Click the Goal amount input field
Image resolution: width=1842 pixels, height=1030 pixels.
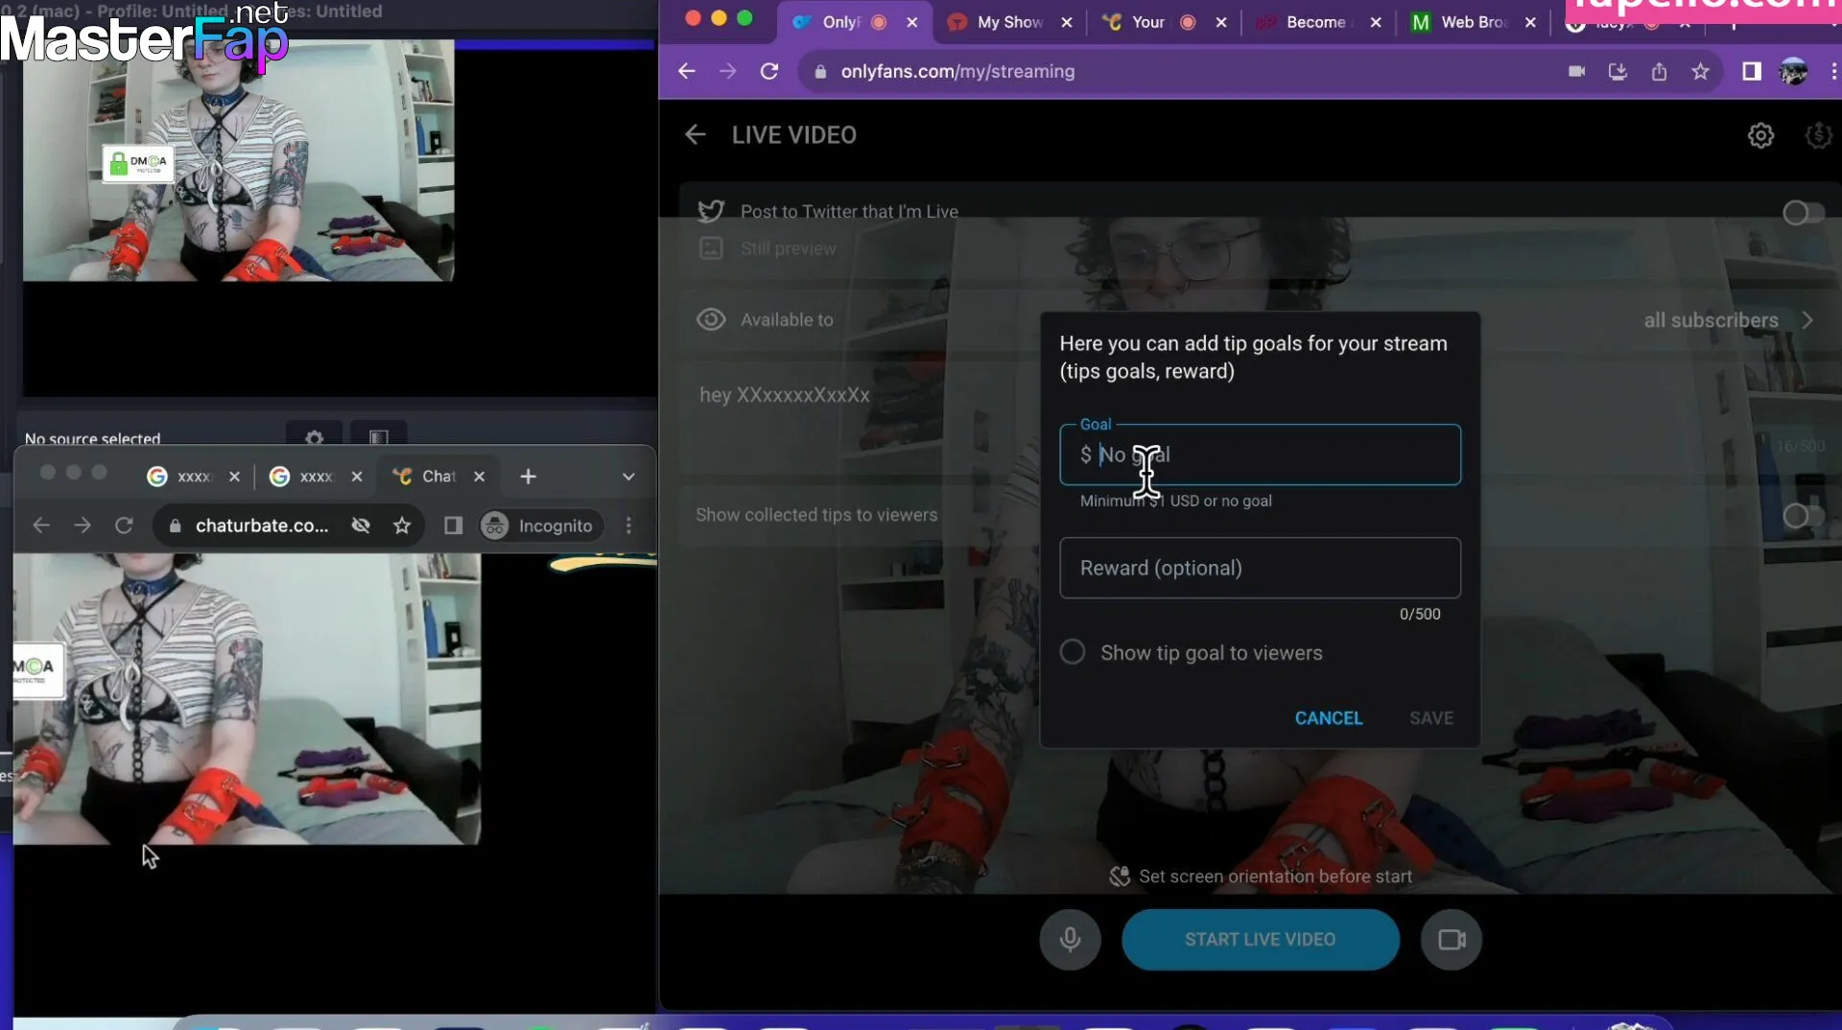click(x=1260, y=455)
